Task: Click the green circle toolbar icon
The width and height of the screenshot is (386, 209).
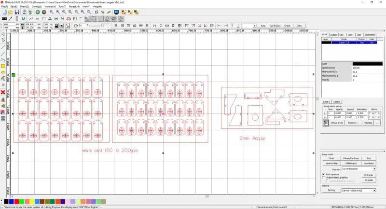Action: (38, 12)
